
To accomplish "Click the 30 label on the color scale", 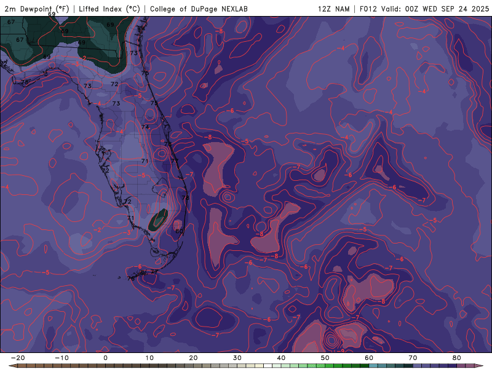I will click(237, 358).
